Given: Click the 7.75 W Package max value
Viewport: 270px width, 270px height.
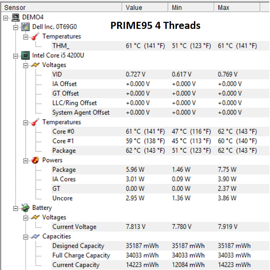Looking at the screenshot, I should 227,170.
